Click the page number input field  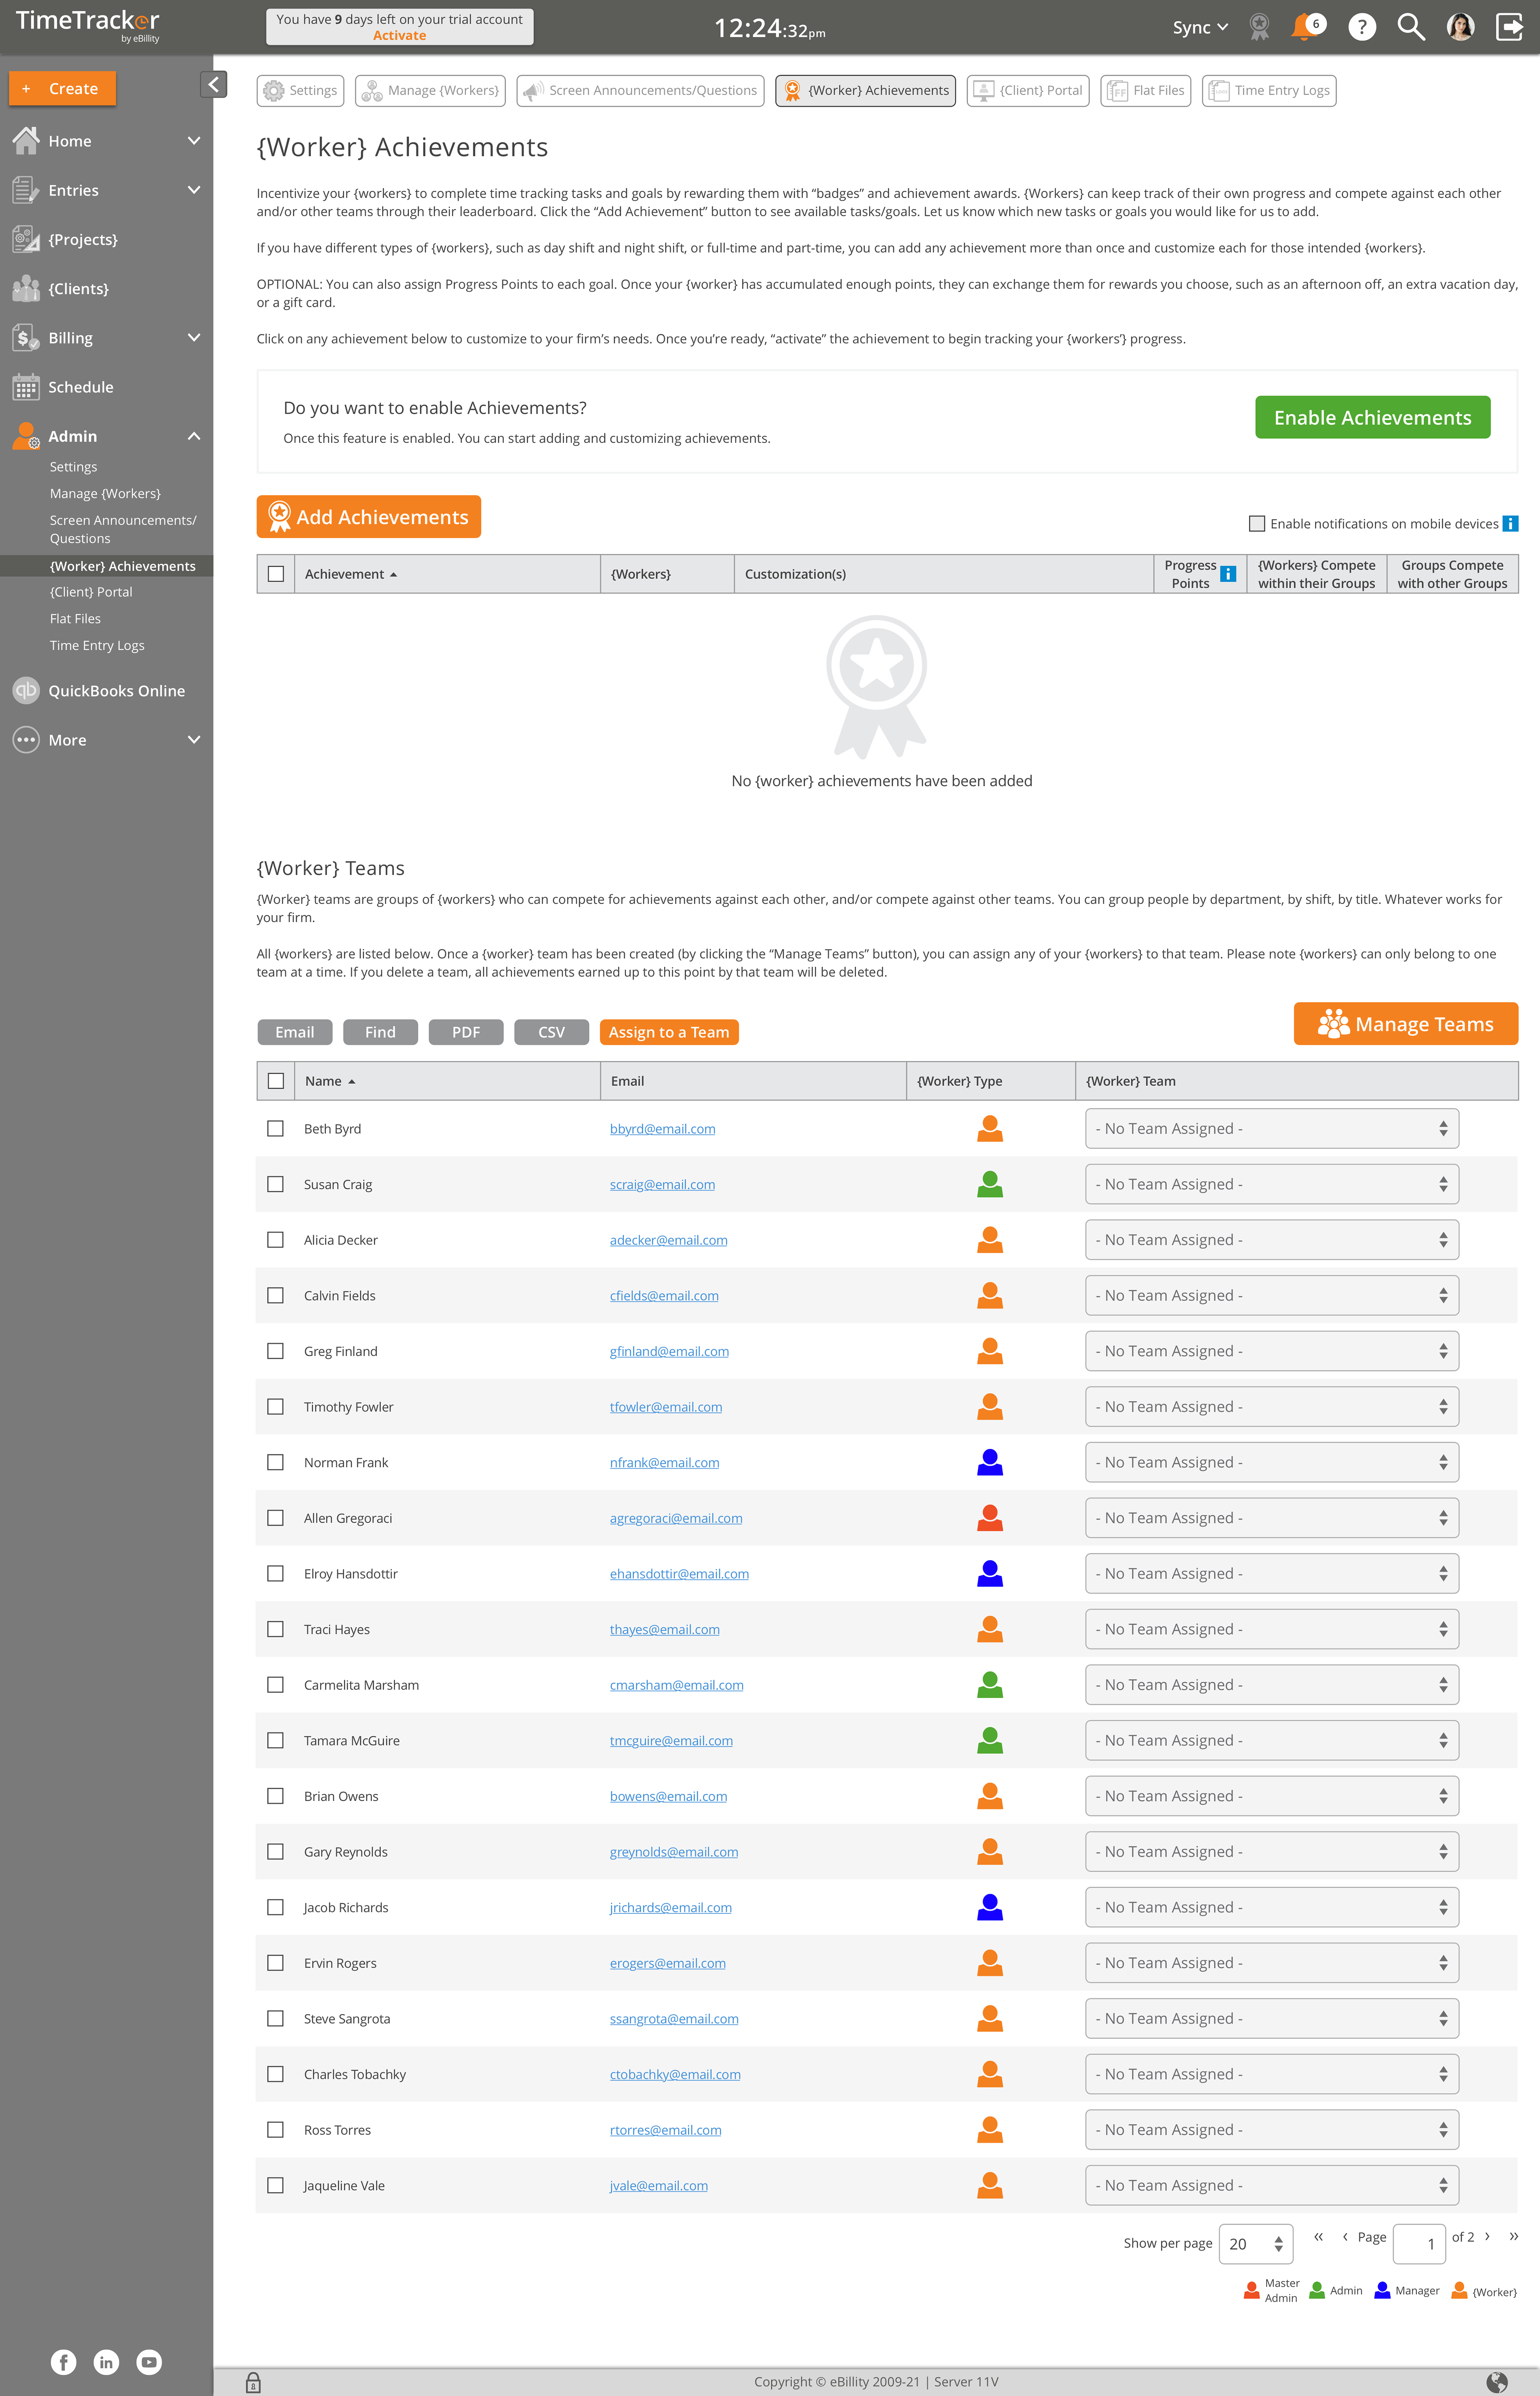(x=1419, y=2244)
